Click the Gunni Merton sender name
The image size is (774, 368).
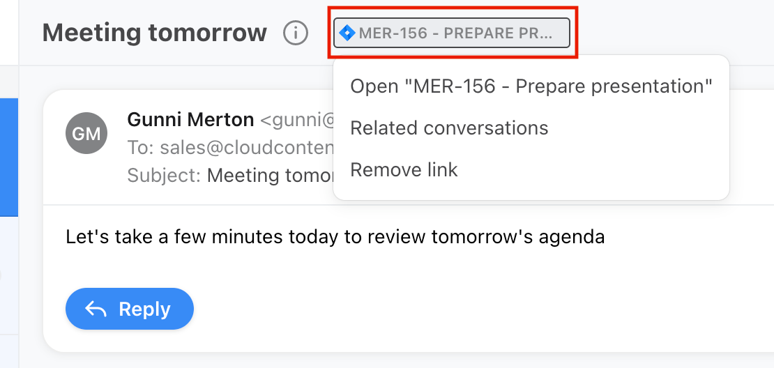[190, 119]
